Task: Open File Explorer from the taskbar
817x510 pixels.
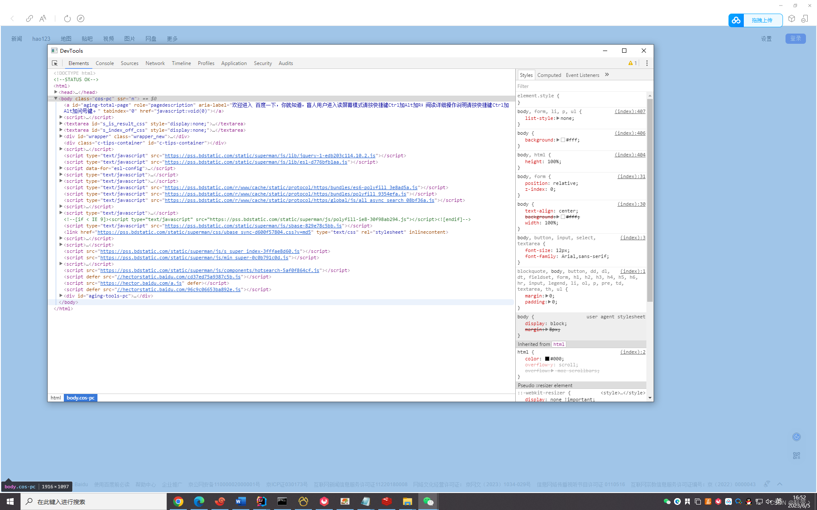Action: pos(407,501)
